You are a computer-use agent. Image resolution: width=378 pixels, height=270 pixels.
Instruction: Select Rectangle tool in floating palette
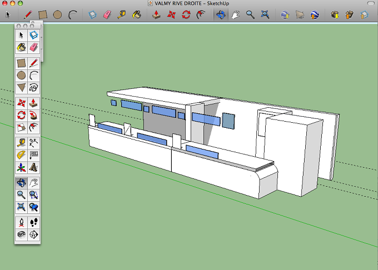pos(21,63)
